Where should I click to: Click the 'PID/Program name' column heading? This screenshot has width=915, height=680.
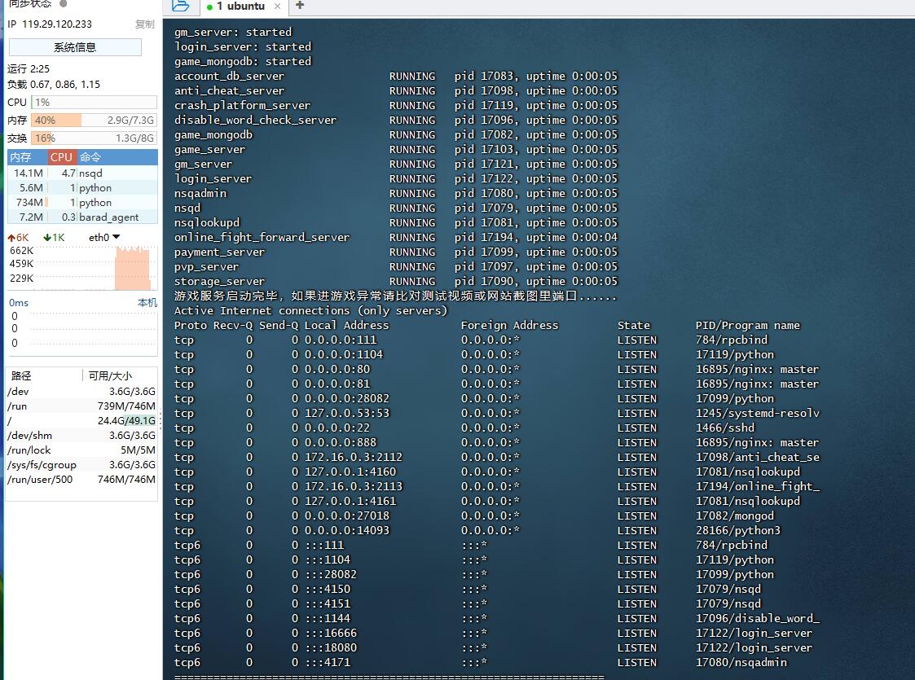pyautogui.click(x=747, y=326)
